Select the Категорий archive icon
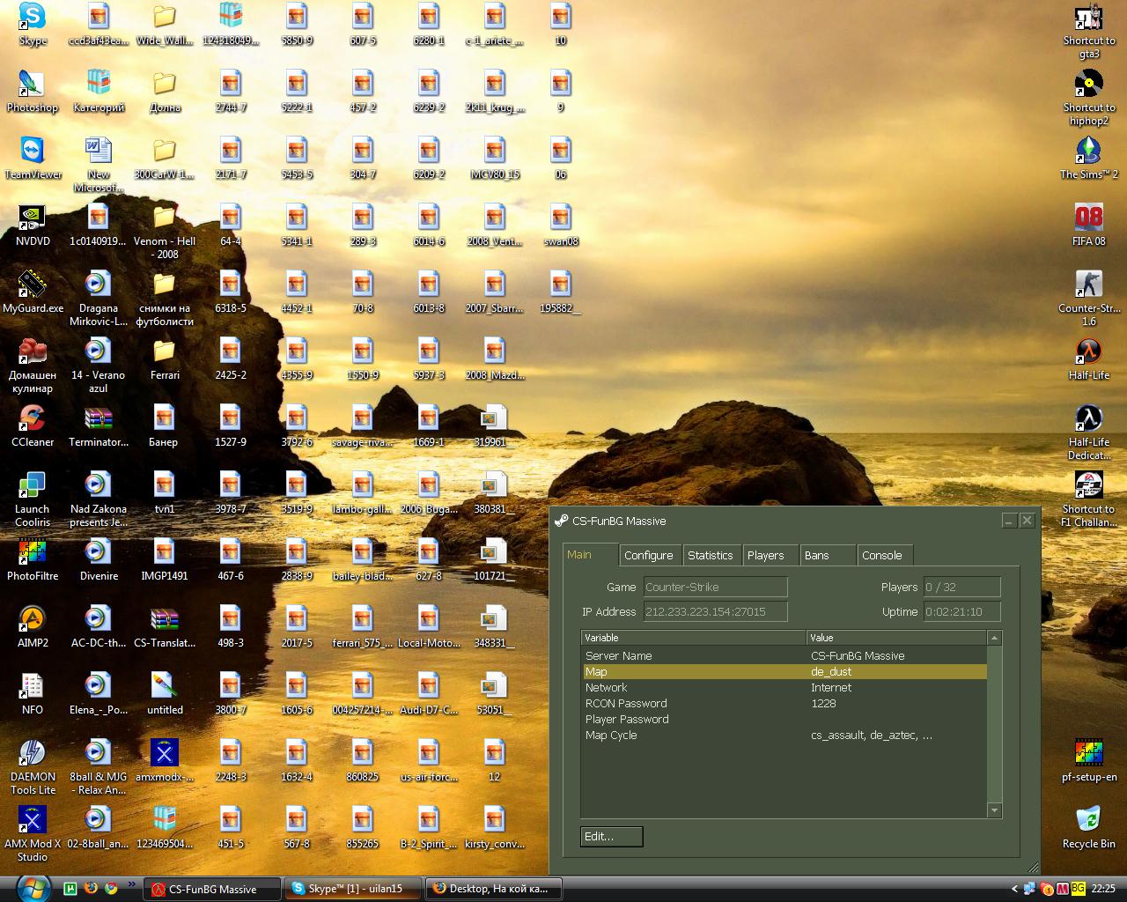 click(99, 91)
